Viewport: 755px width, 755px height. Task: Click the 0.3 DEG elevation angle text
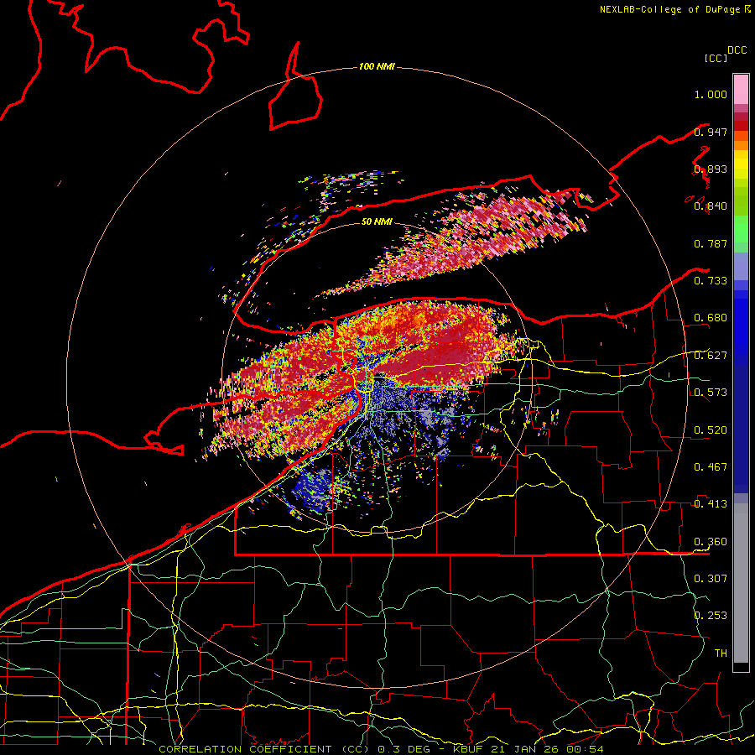pos(405,749)
